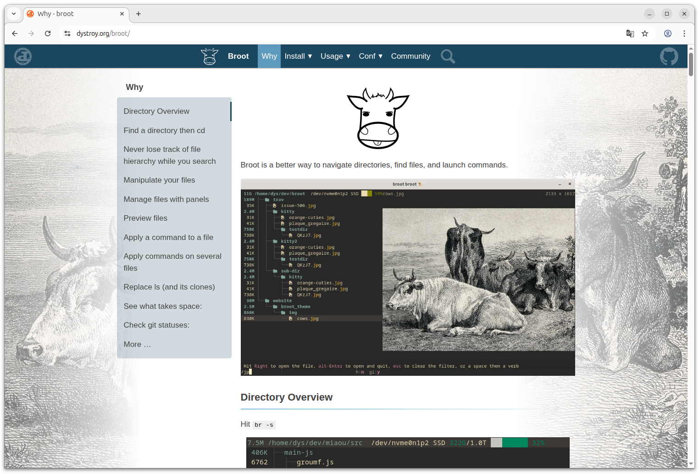Click the page vertical scrollbar thumb
The width and height of the screenshot is (699, 474).
691,64
